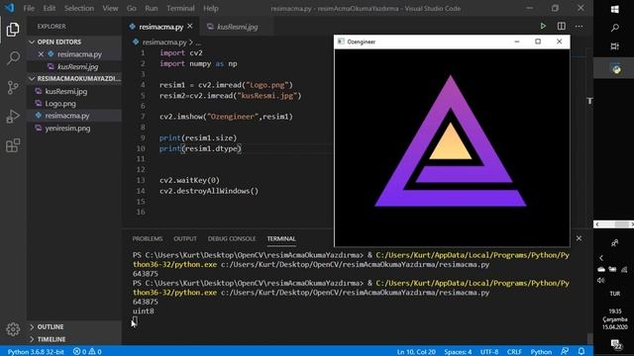Switch to the Problems panel tab
The width and height of the screenshot is (634, 356).
pos(148,238)
